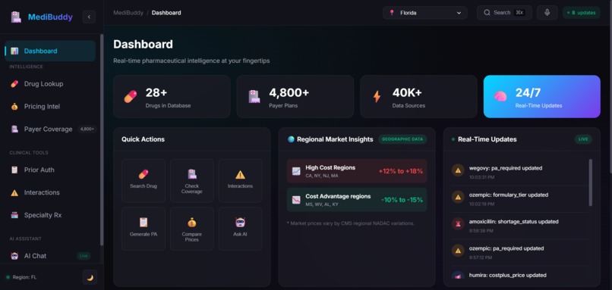Click the location pin icon in region selector

(392, 13)
